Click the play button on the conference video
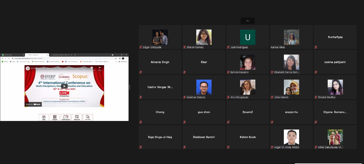 click(x=64, y=86)
